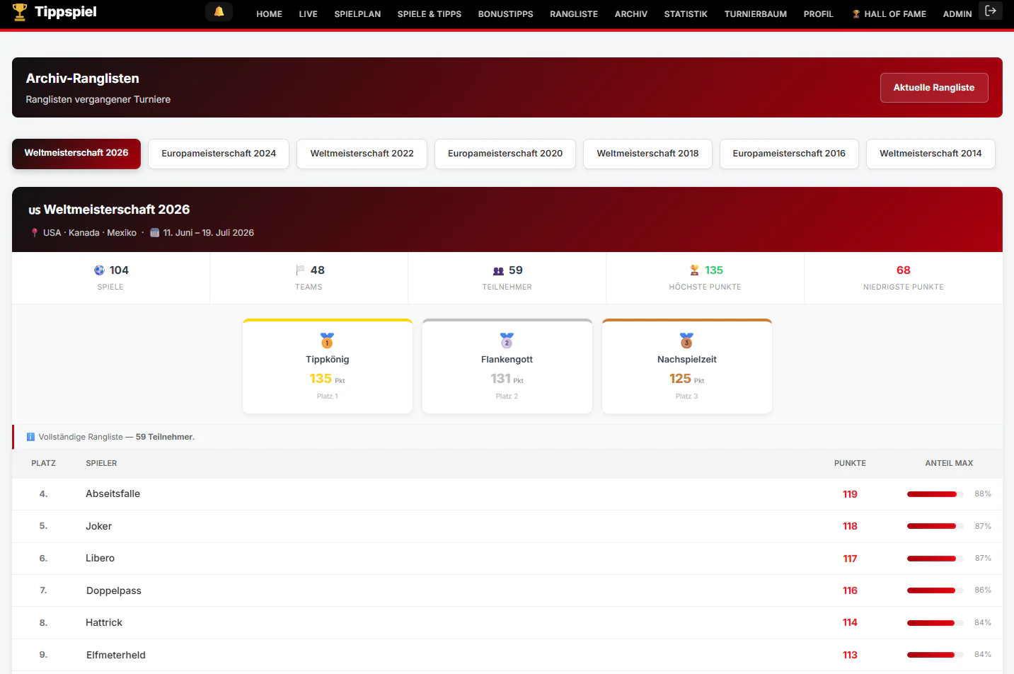The image size is (1014, 674).
Task: Select the Europameisterschaft 2024 tab
Action: coord(219,154)
